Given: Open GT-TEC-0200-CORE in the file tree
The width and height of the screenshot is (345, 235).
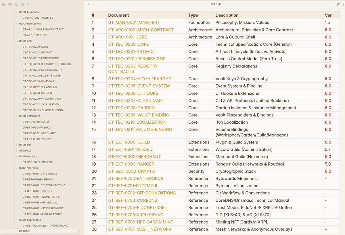Looking at the screenshot, I should point(35,47).
